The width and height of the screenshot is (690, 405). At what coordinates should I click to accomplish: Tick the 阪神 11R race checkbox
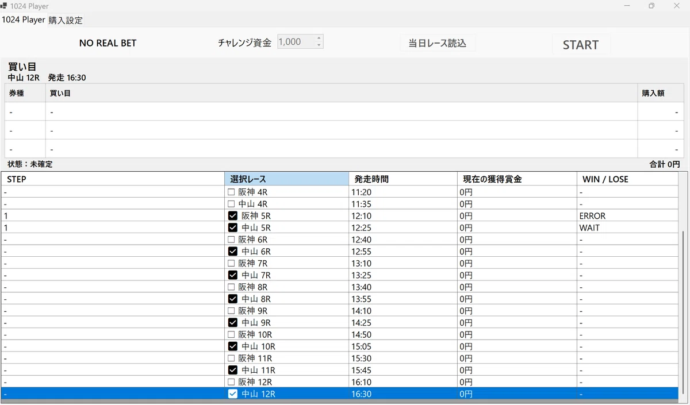pos(231,358)
